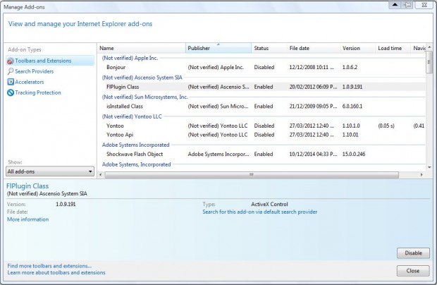Sort by Version column header
Screen dimensions: 437x285
(x=357, y=48)
